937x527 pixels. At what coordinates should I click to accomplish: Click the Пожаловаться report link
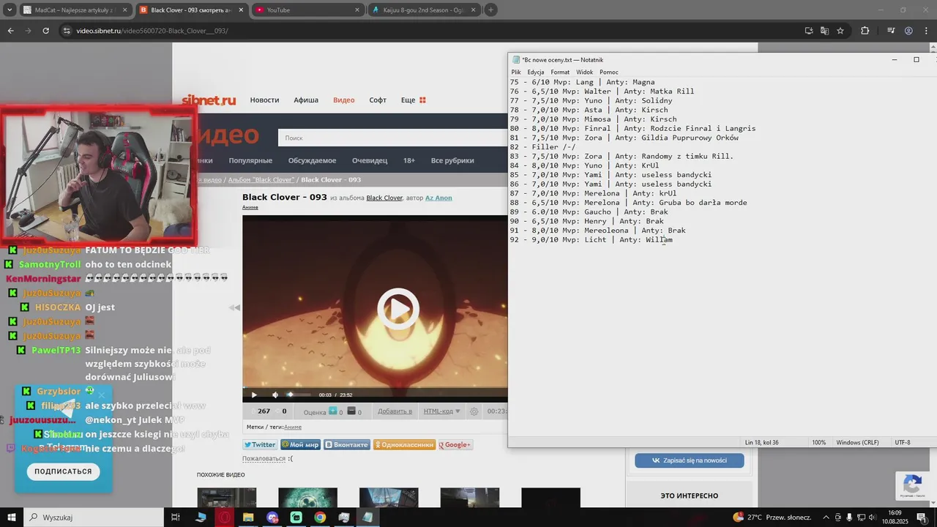(x=264, y=458)
